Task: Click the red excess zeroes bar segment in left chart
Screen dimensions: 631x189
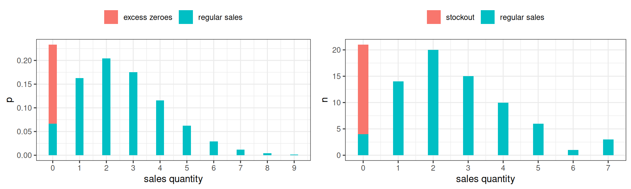Action: point(53,84)
